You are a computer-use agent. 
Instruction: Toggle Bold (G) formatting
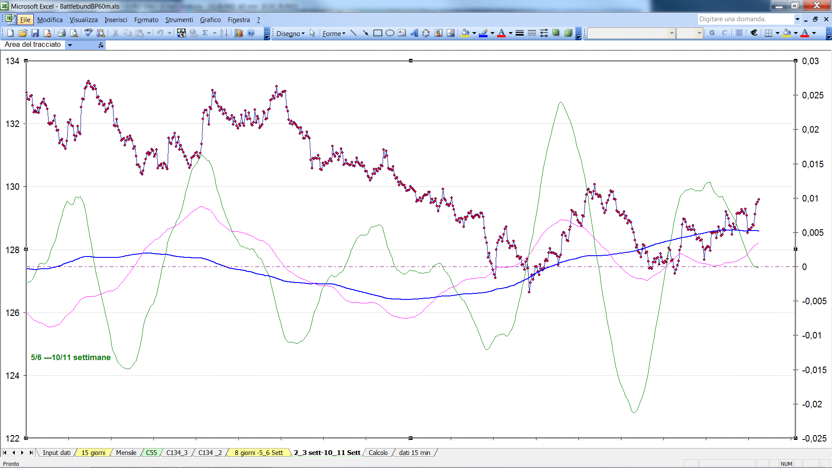coord(712,33)
